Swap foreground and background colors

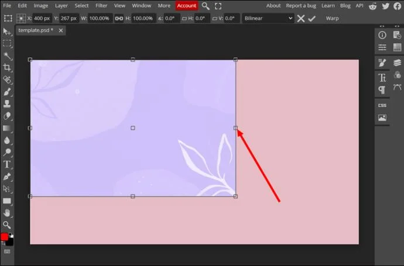point(11,235)
